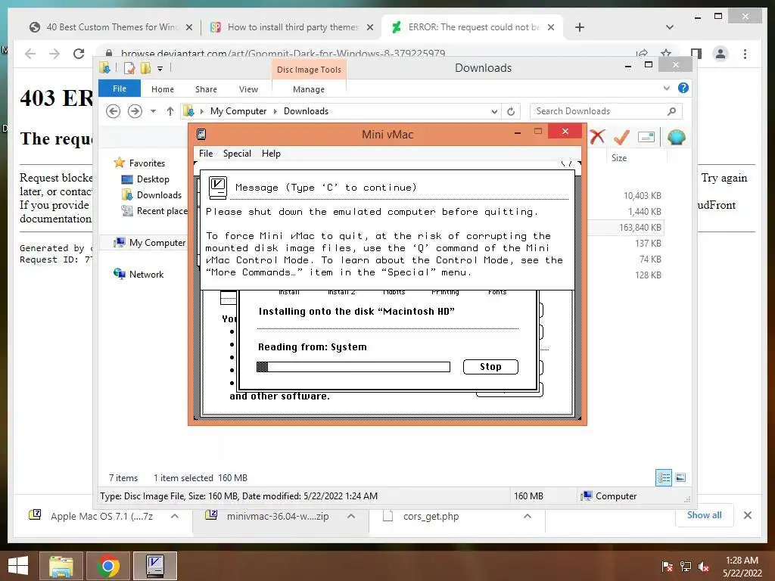Go up one folder level in Explorer
Image resolution: width=775 pixels, height=581 pixels.
(170, 111)
